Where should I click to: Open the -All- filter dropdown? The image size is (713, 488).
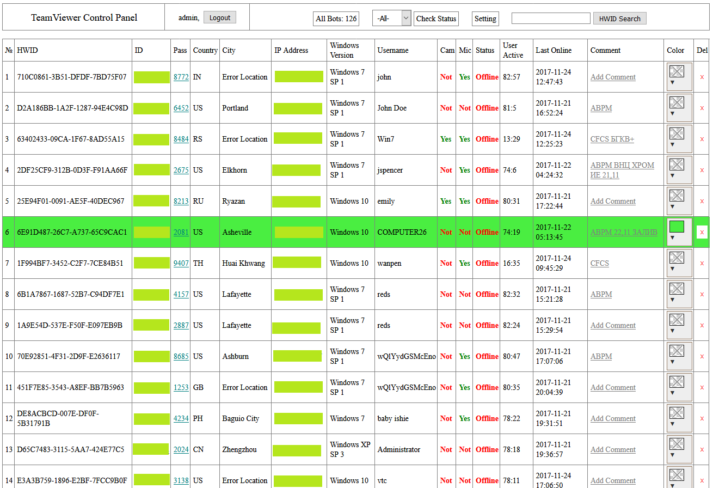(x=391, y=18)
